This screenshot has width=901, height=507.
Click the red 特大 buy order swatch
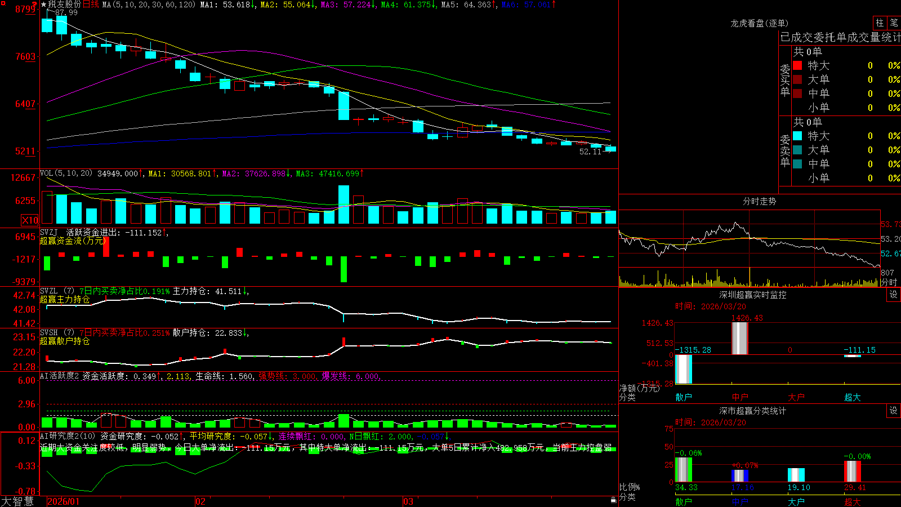797,65
